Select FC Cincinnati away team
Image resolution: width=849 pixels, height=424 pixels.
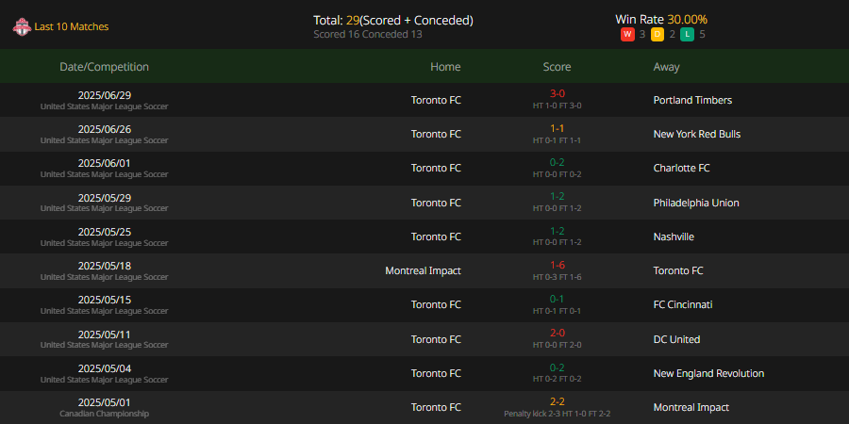click(x=682, y=304)
